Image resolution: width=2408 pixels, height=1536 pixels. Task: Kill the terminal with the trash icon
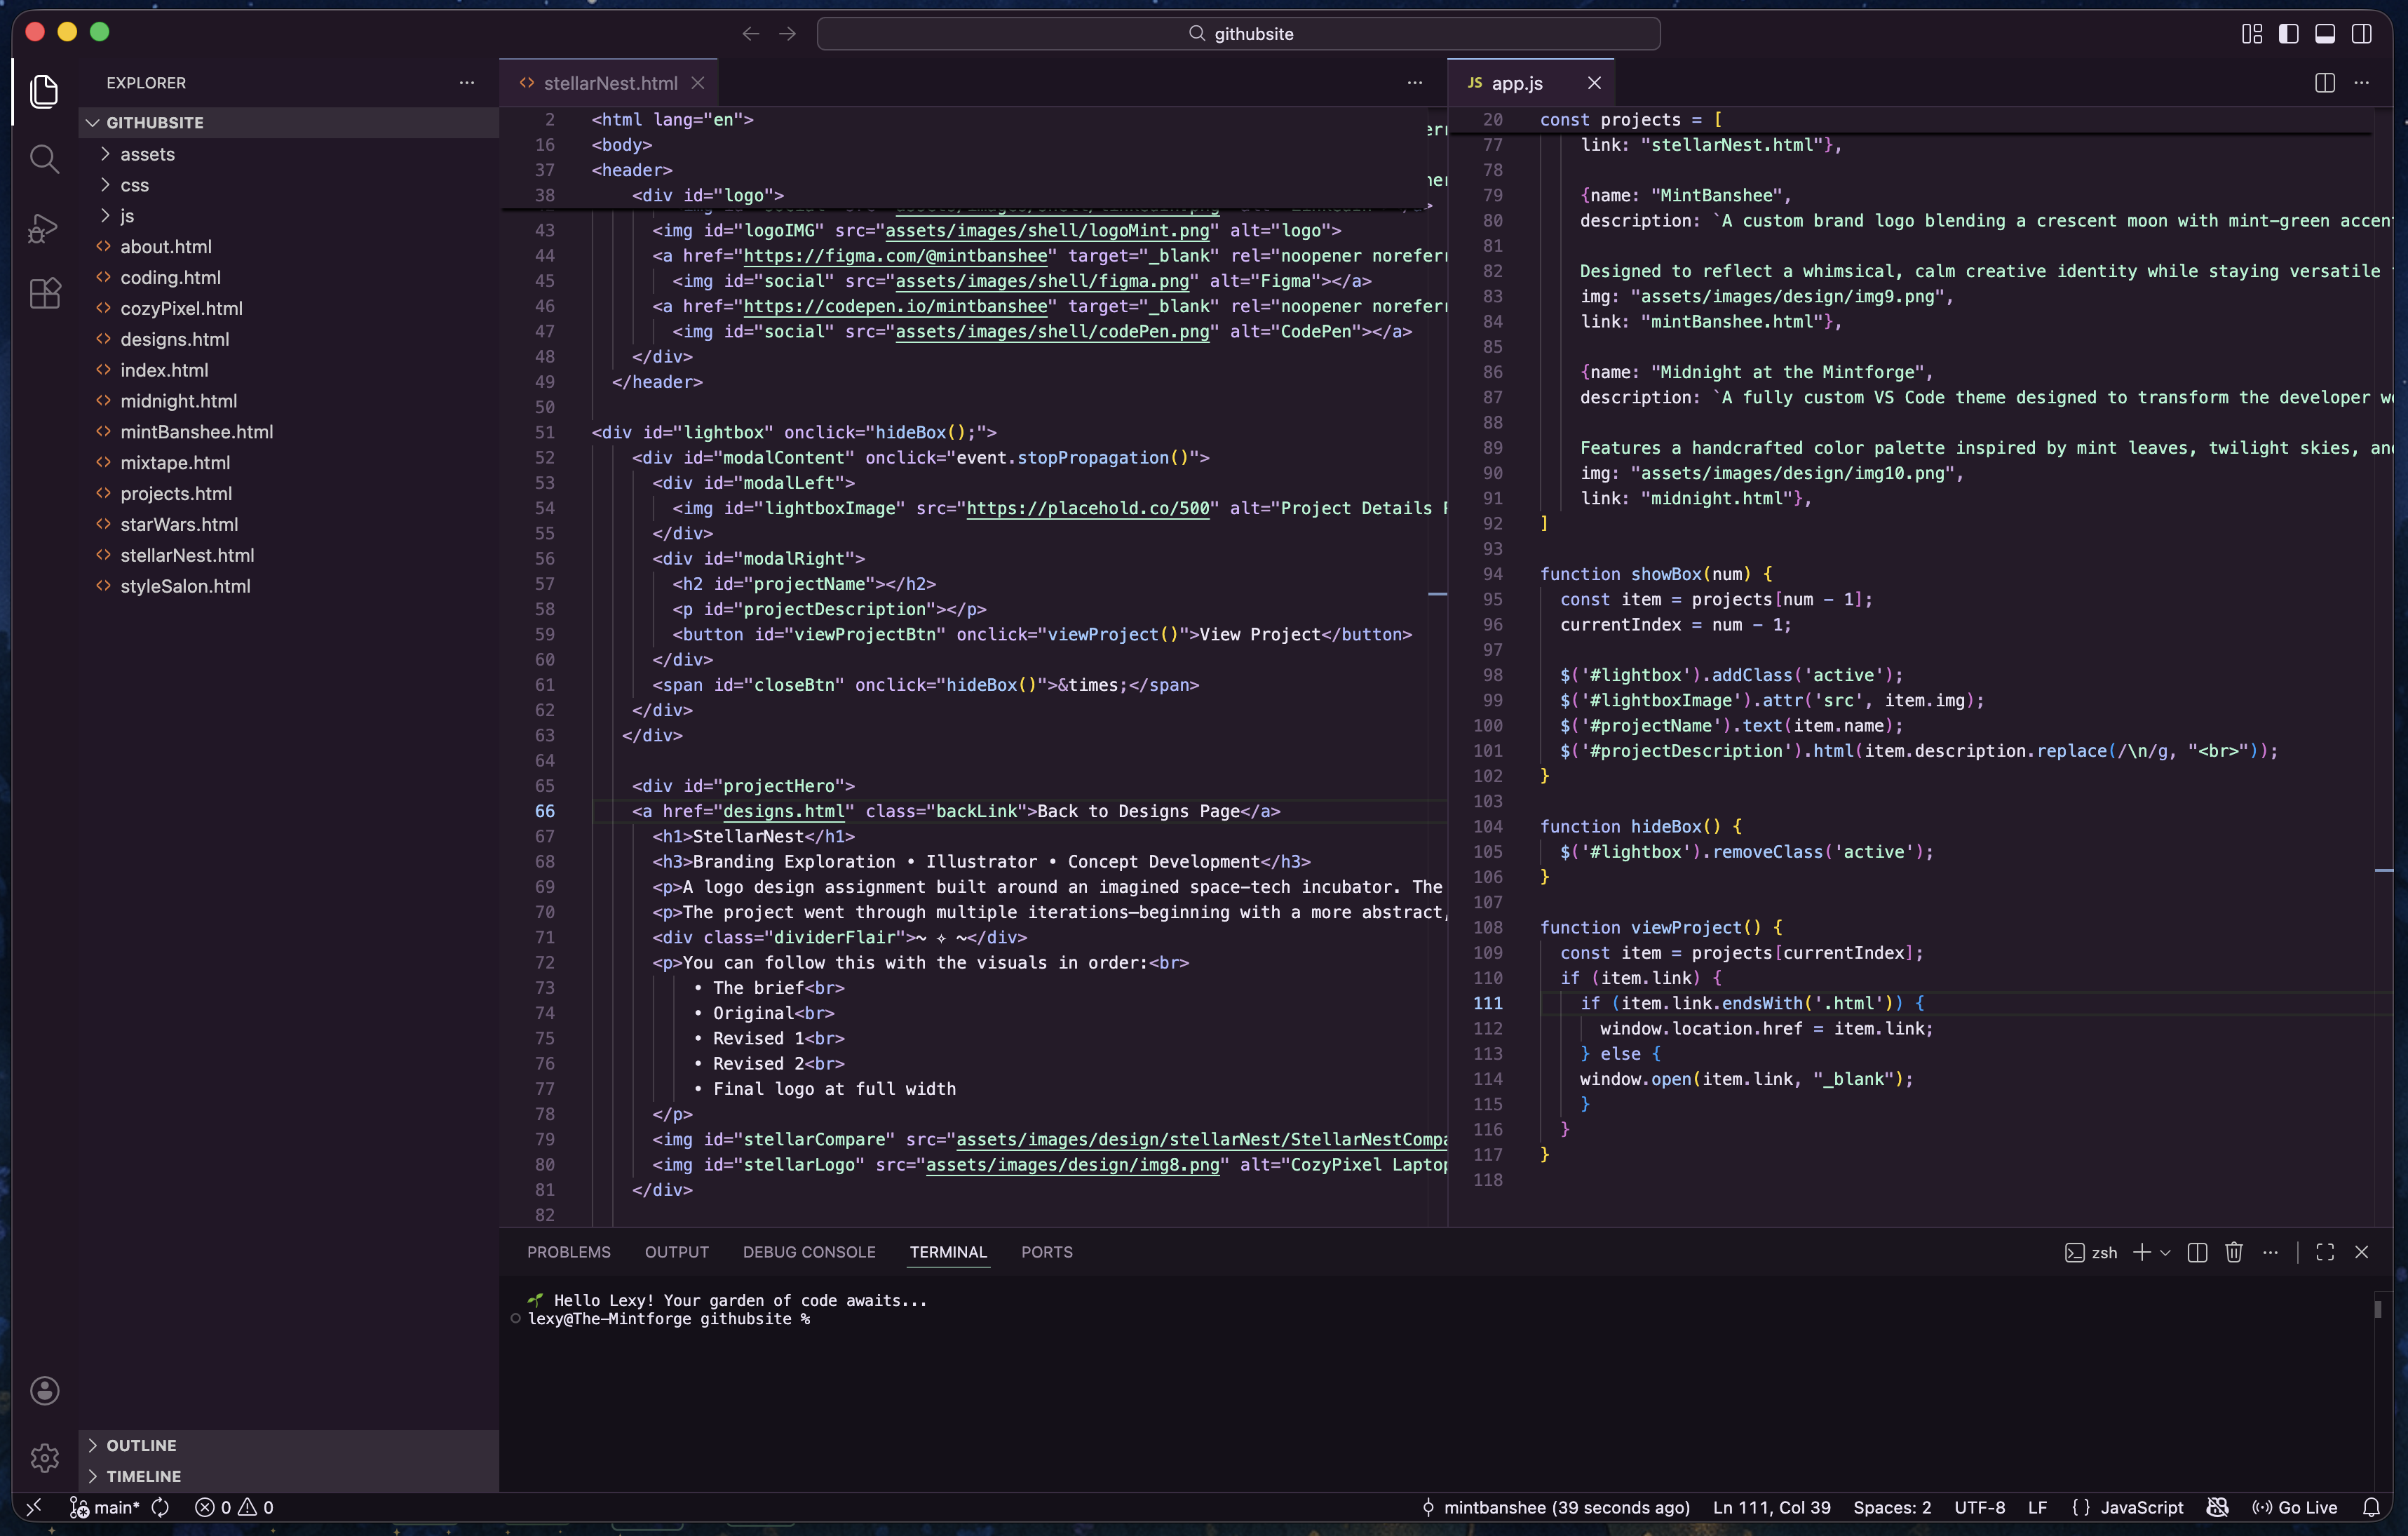click(x=2234, y=1252)
